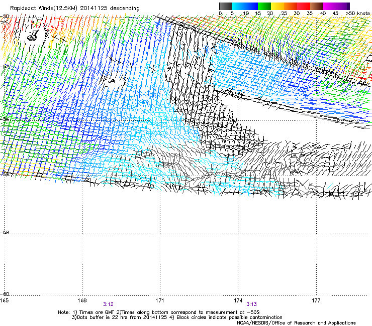Click the dark purple 45-50 knots legend segment

coord(343,6)
